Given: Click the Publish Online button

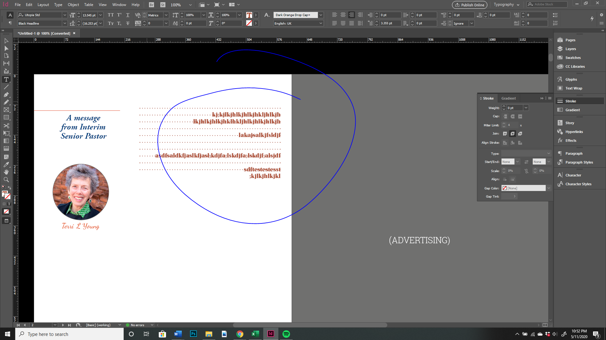Looking at the screenshot, I should point(469,5).
